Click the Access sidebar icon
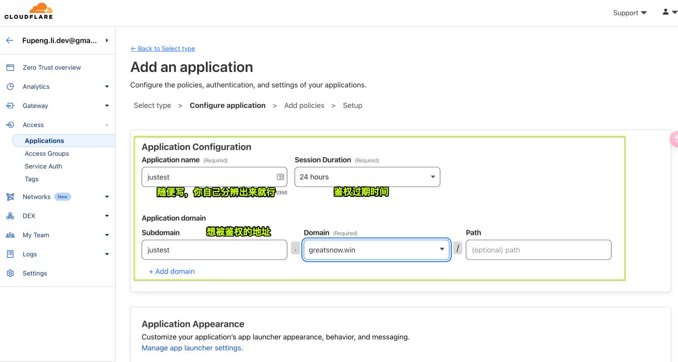Image resolution: width=678 pixels, height=362 pixels. [10, 125]
